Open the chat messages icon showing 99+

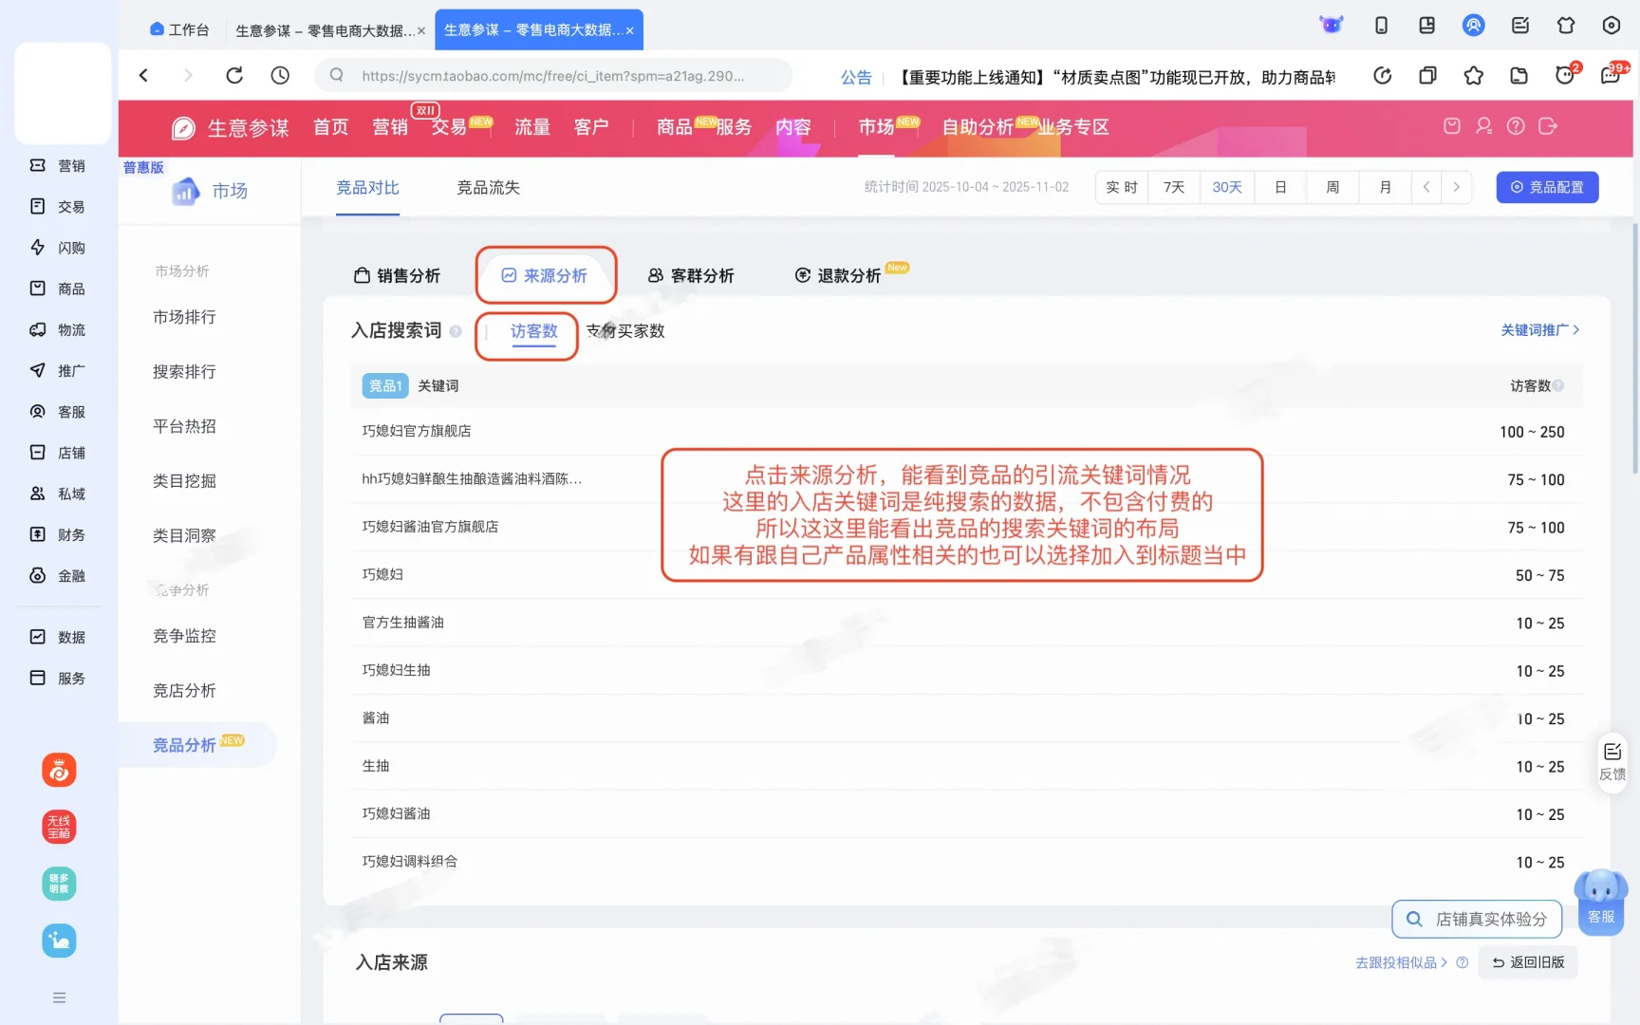pos(1612,74)
